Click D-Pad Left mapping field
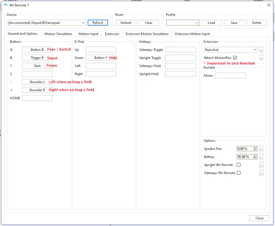 101,66
